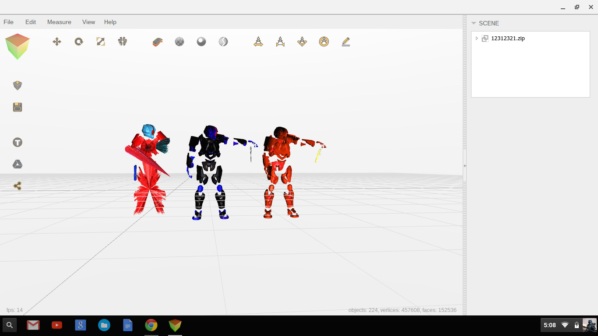Select the Rotate tool in the toolbar

pos(79,42)
